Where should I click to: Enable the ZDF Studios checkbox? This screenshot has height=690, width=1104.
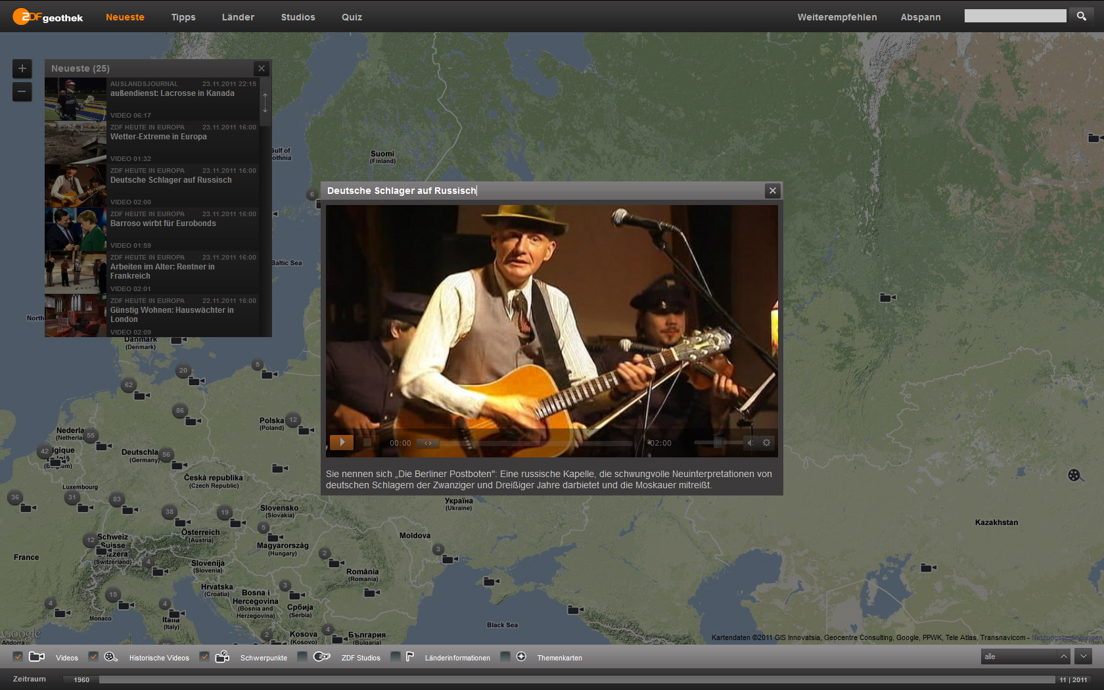(x=302, y=656)
